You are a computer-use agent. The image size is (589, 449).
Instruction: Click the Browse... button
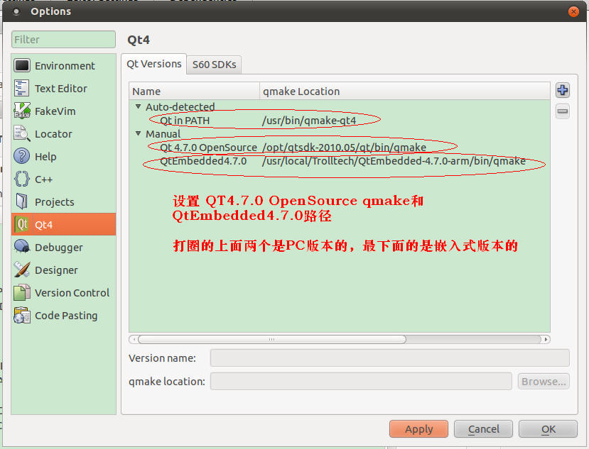click(x=544, y=382)
